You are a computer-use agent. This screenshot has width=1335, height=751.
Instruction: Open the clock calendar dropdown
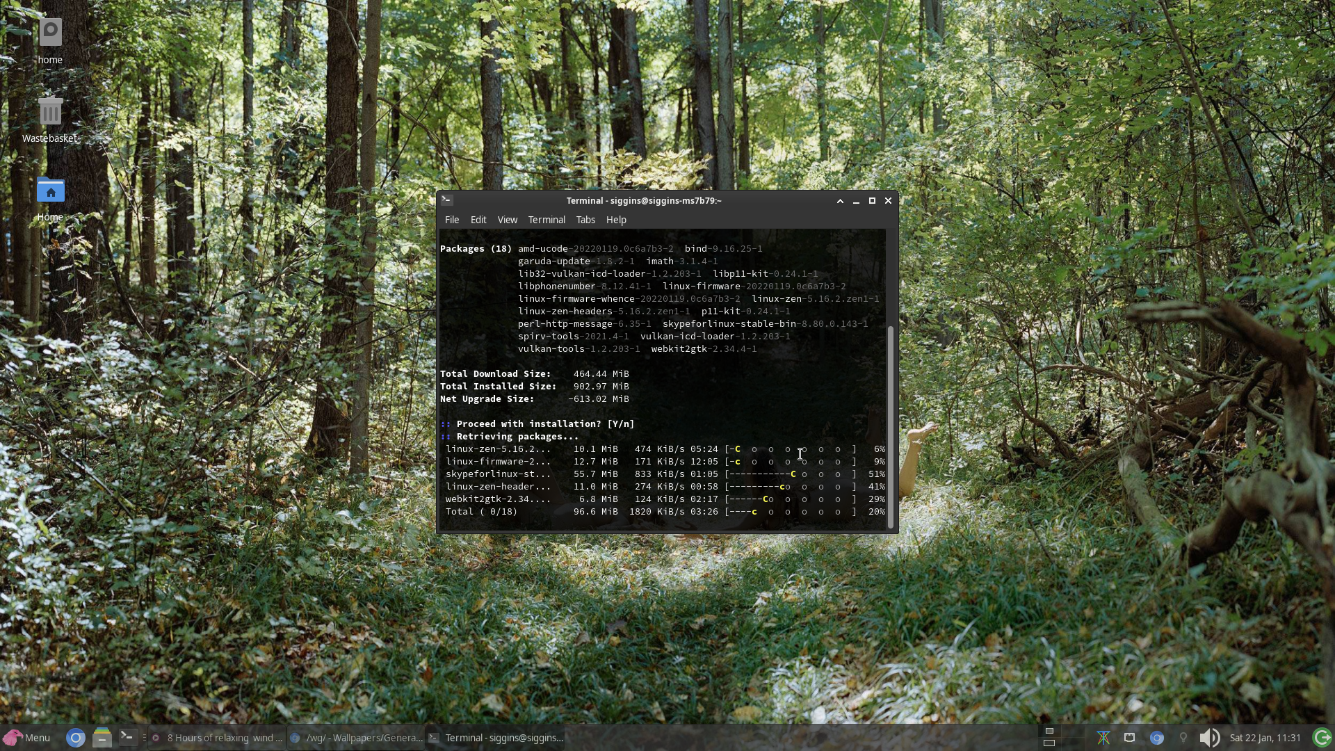[x=1264, y=738]
